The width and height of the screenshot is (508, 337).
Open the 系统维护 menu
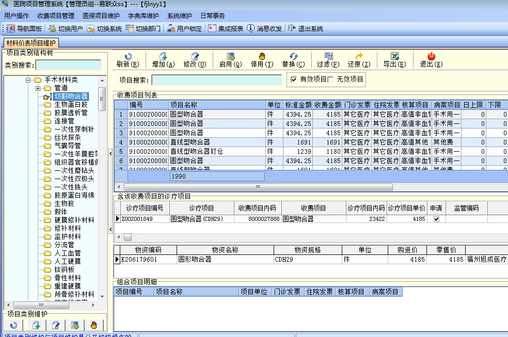180,16
